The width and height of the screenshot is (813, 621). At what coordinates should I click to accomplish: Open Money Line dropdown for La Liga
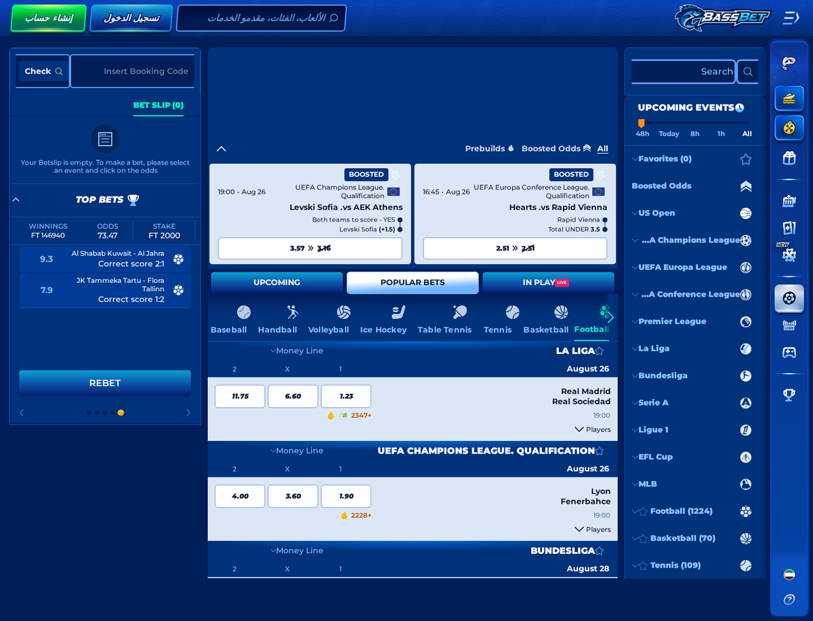click(297, 351)
